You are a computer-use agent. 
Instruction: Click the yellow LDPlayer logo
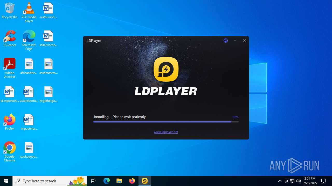(166, 69)
